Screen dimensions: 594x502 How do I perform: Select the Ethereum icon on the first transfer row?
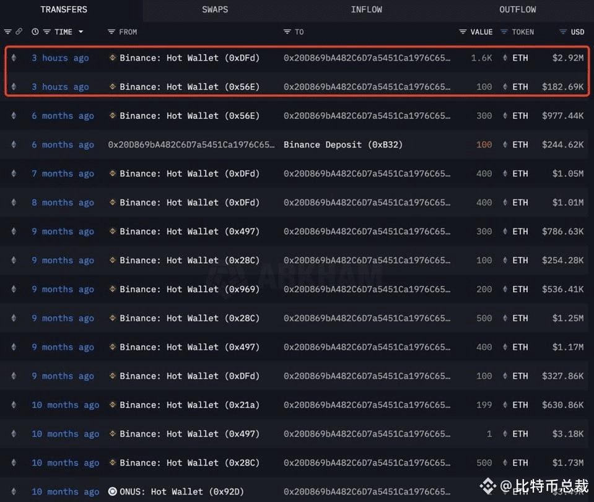(x=14, y=58)
